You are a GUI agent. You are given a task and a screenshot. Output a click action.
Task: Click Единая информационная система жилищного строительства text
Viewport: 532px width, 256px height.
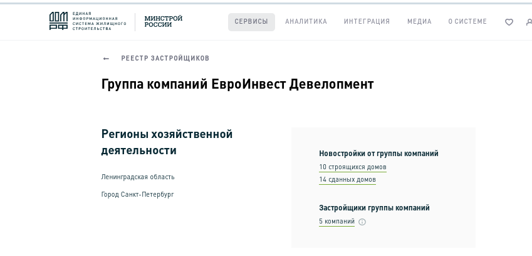click(x=99, y=21)
